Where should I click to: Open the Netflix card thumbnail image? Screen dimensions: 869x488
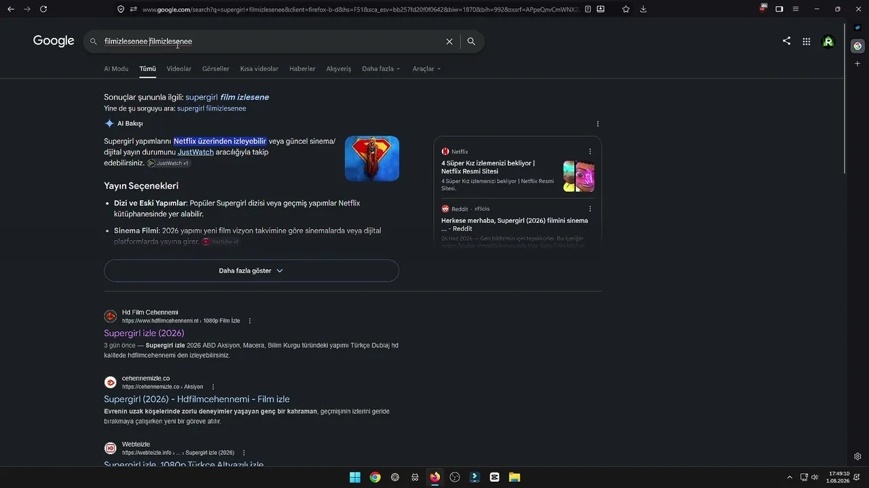(579, 176)
